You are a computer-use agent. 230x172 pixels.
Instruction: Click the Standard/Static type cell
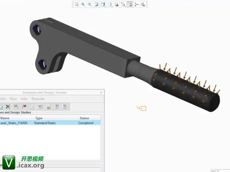pos(45,123)
